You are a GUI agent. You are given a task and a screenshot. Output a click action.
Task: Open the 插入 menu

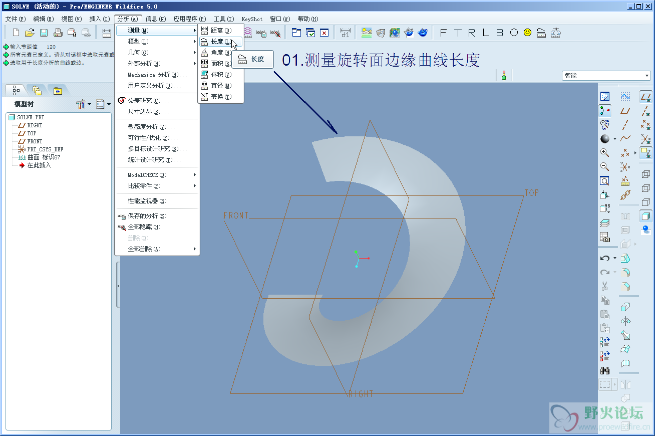(99, 19)
